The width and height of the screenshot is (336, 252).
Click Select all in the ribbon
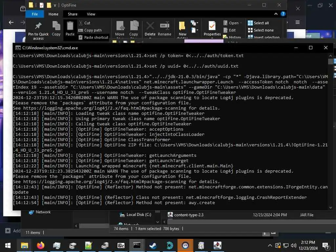click(x=258, y=23)
